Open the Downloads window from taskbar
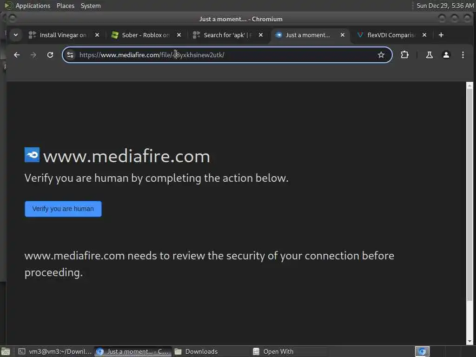 pyautogui.click(x=211, y=351)
